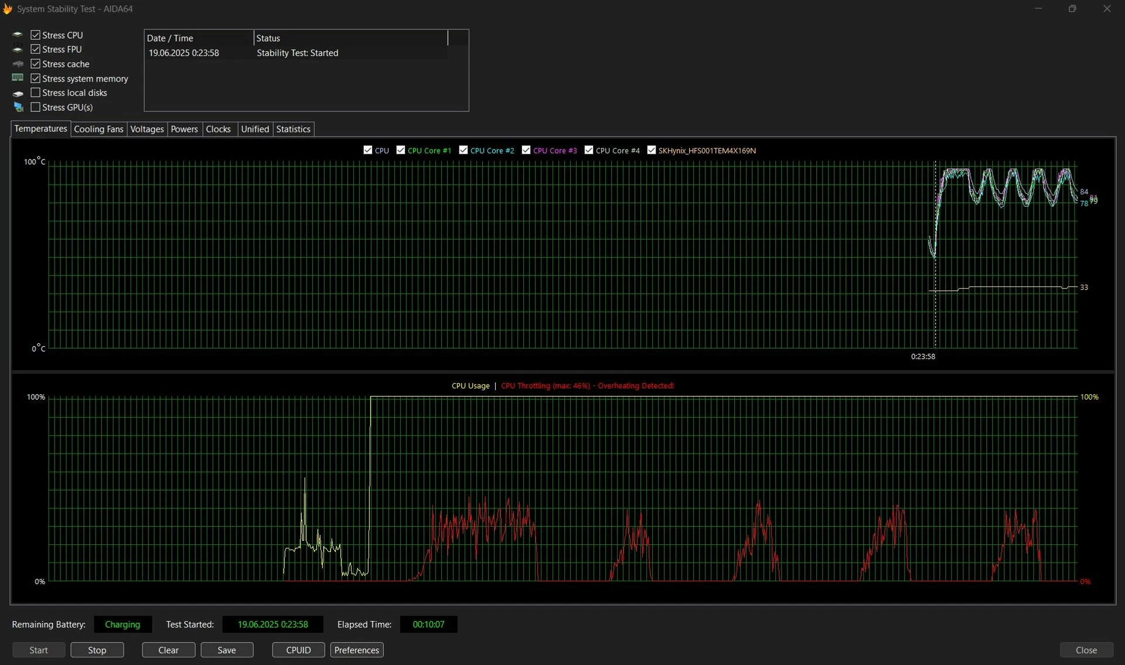The height and width of the screenshot is (665, 1125).
Task: Click the Close button at bottom right
Action: click(x=1086, y=650)
